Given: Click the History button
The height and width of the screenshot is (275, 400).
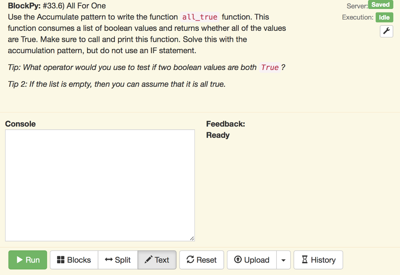Looking at the screenshot, I should [318, 260].
